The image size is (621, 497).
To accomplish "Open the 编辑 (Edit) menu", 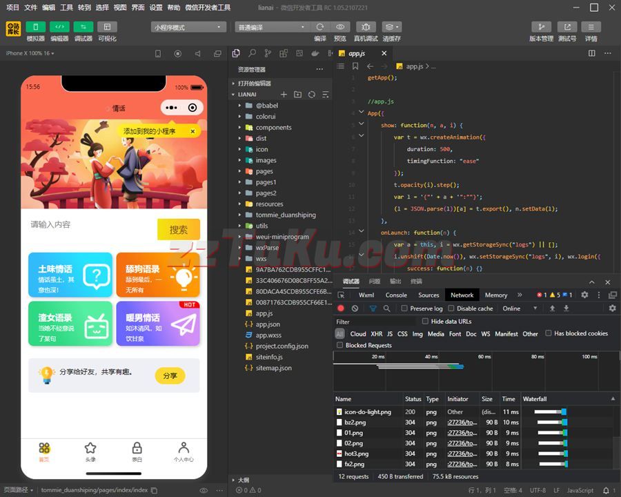I will point(48,8).
